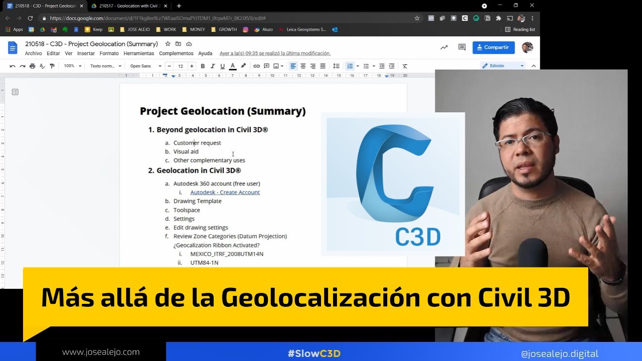642x361 pixels.
Task: Go to the Google Docs home icon
Action: point(13,48)
